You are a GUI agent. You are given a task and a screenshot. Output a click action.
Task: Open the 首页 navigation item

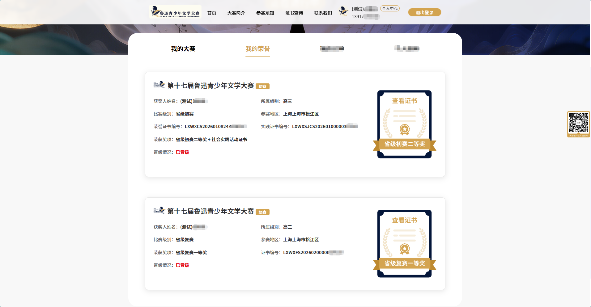[x=212, y=13]
